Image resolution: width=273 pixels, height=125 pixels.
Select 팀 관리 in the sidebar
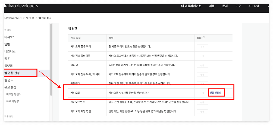(x=9, y=80)
